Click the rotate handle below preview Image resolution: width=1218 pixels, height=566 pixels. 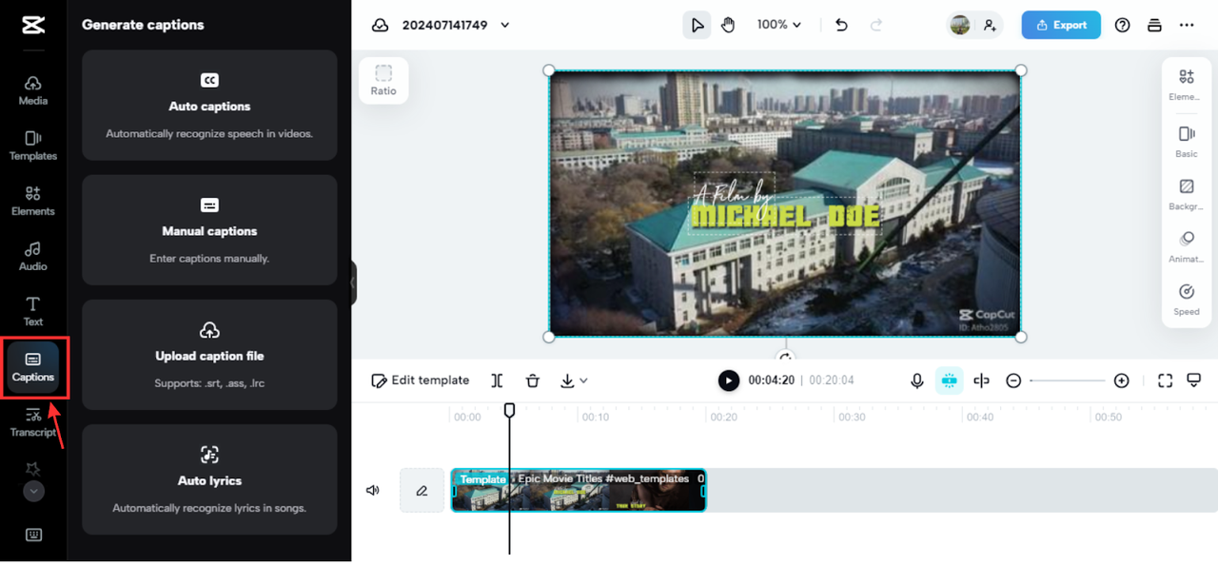pos(785,357)
